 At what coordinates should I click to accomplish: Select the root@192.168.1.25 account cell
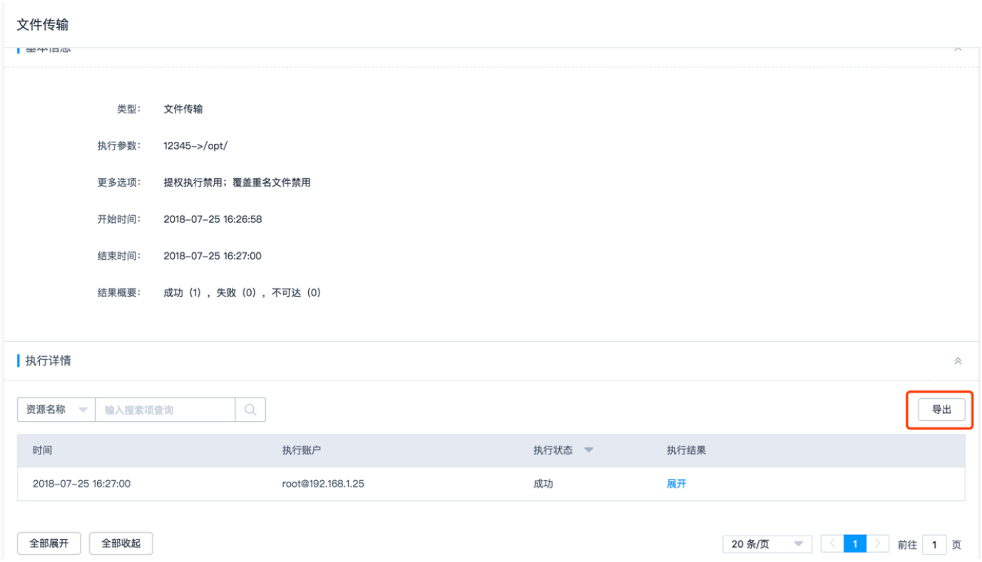(x=324, y=484)
